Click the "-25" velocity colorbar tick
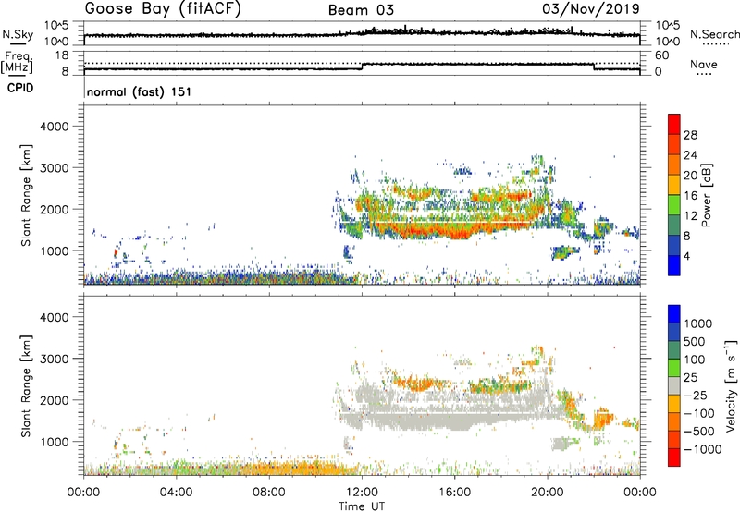740x512 pixels. pyautogui.click(x=696, y=395)
